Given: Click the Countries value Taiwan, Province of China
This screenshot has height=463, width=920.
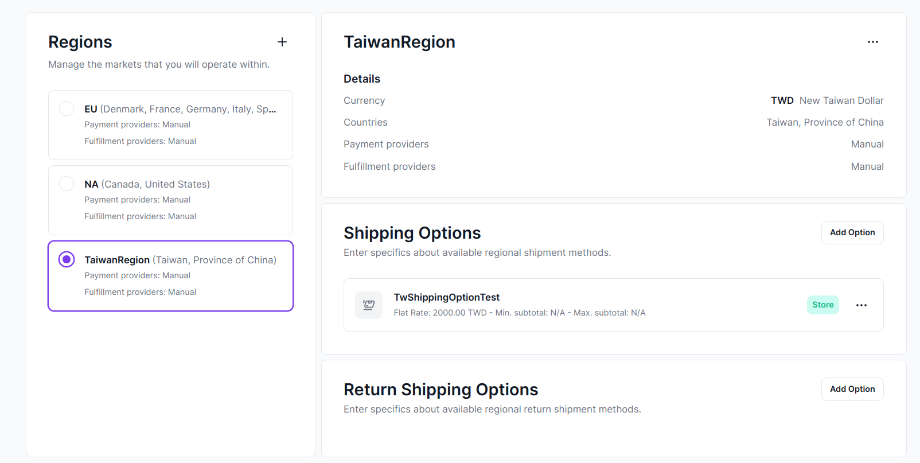Looking at the screenshot, I should pyautogui.click(x=825, y=122).
